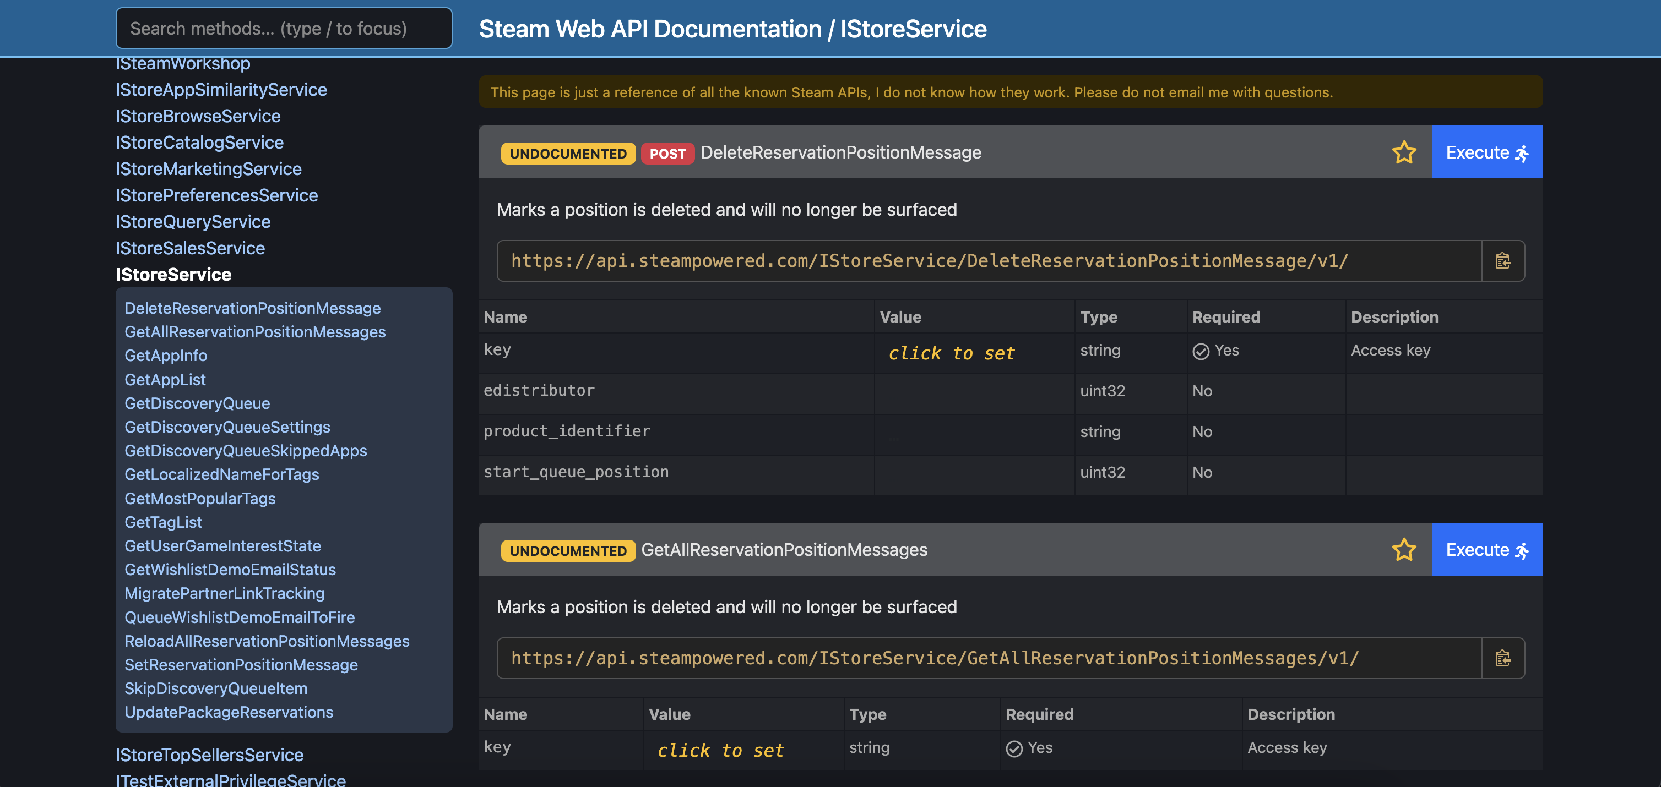Execute the GetAllReservationPositionMessages method

pyautogui.click(x=1487, y=549)
